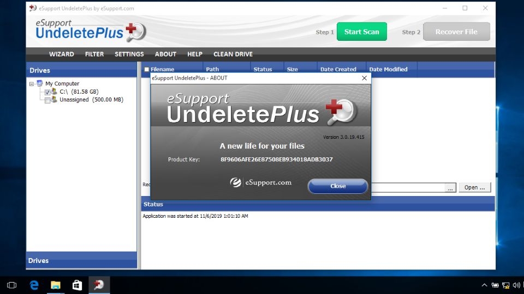Select the My Computer label
Screen dimensions: 524x294
tap(62, 83)
